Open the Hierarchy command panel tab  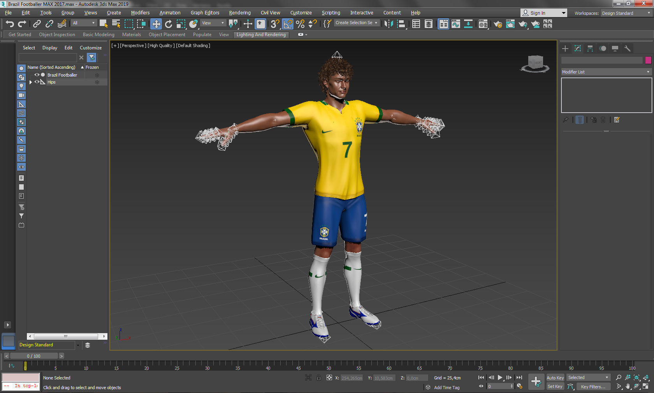click(590, 49)
